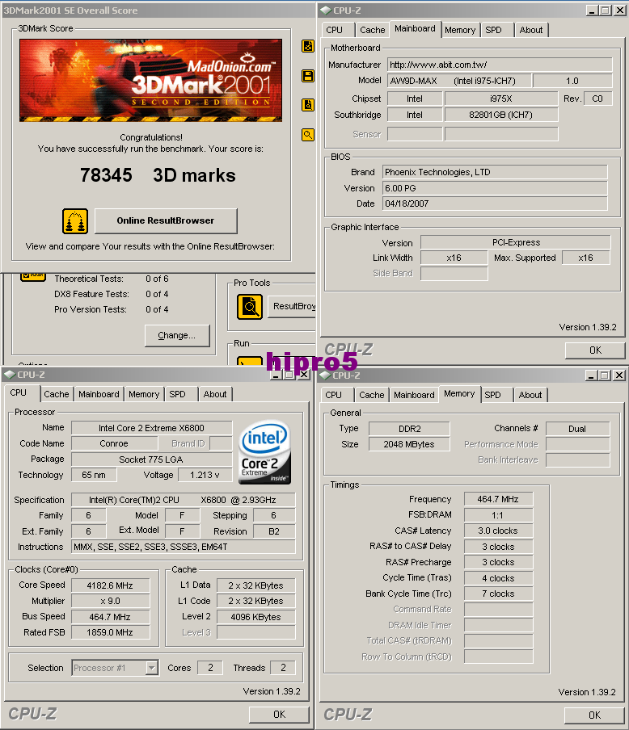The height and width of the screenshot is (730, 629).
Task: Click the Multiplier field x 9.0
Action: coord(110,601)
